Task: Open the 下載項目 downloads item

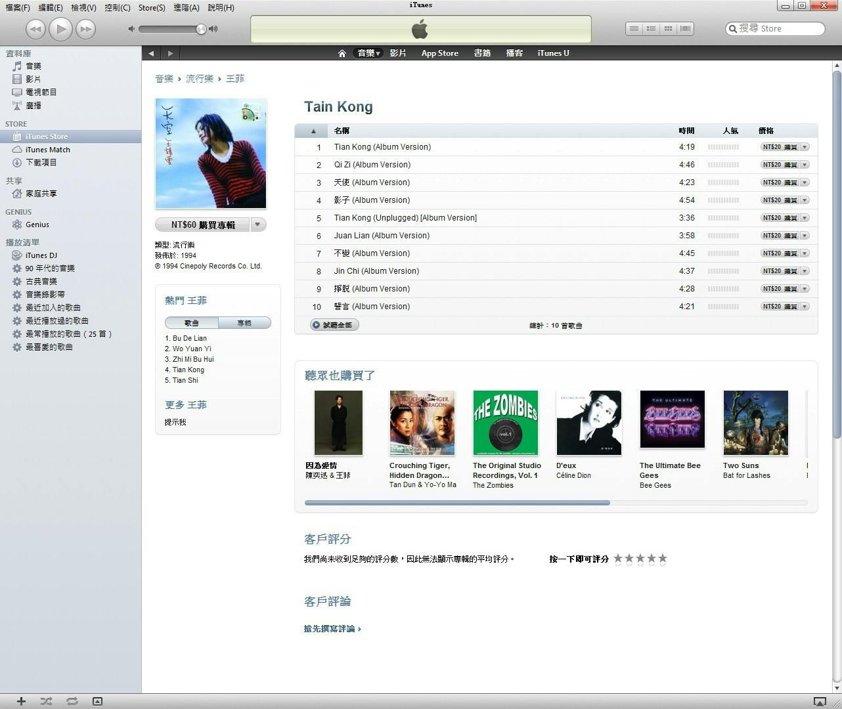Action: tap(41, 163)
